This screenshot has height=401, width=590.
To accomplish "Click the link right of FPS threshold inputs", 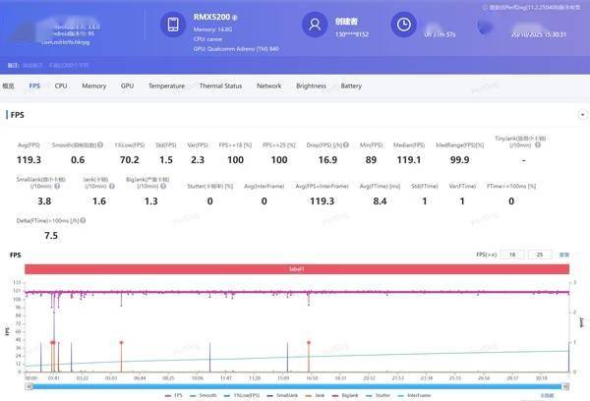I will pyautogui.click(x=563, y=255).
